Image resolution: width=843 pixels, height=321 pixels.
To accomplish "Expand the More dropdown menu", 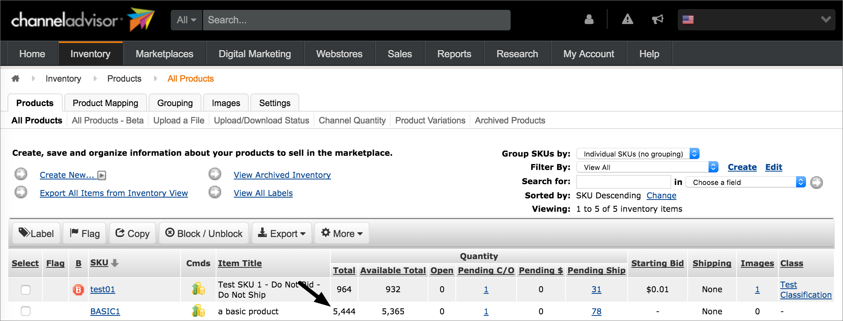I will tap(342, 233).
